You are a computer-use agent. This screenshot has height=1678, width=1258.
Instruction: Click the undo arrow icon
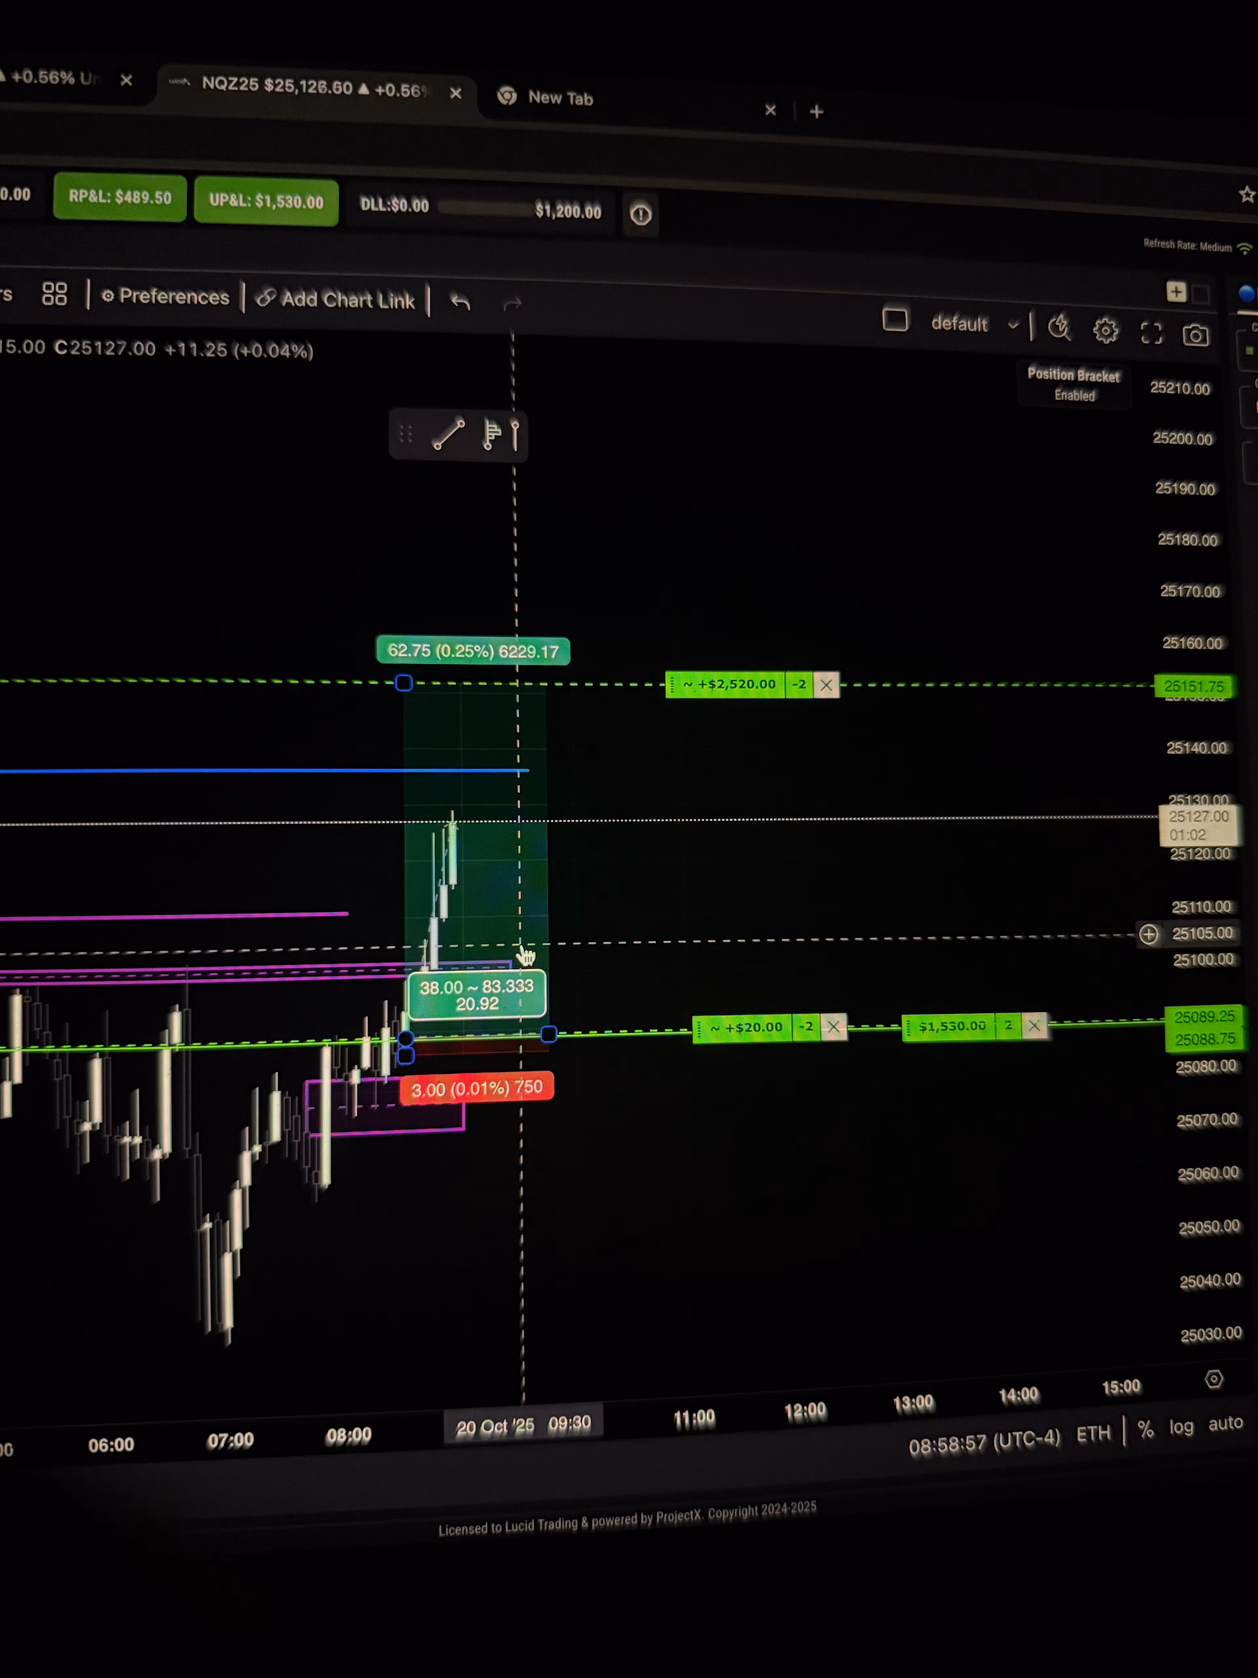[460, 302]
